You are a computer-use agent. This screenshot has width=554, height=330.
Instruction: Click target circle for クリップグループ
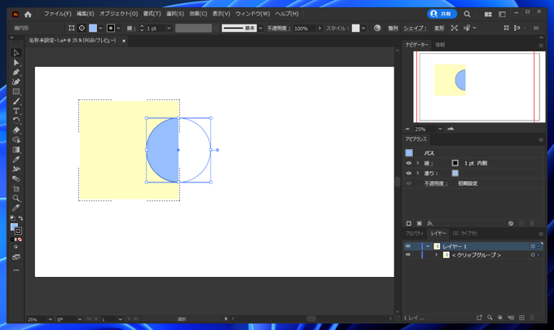click(x=533, y=255)
